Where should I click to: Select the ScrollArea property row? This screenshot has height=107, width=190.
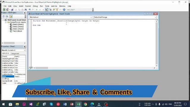14,79
